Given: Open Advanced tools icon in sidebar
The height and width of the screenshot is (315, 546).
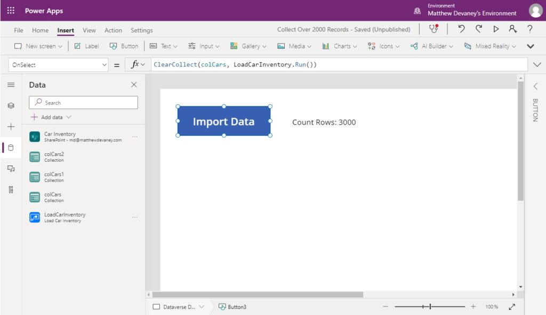Looking at the screenshot, I should coord(11,189).
